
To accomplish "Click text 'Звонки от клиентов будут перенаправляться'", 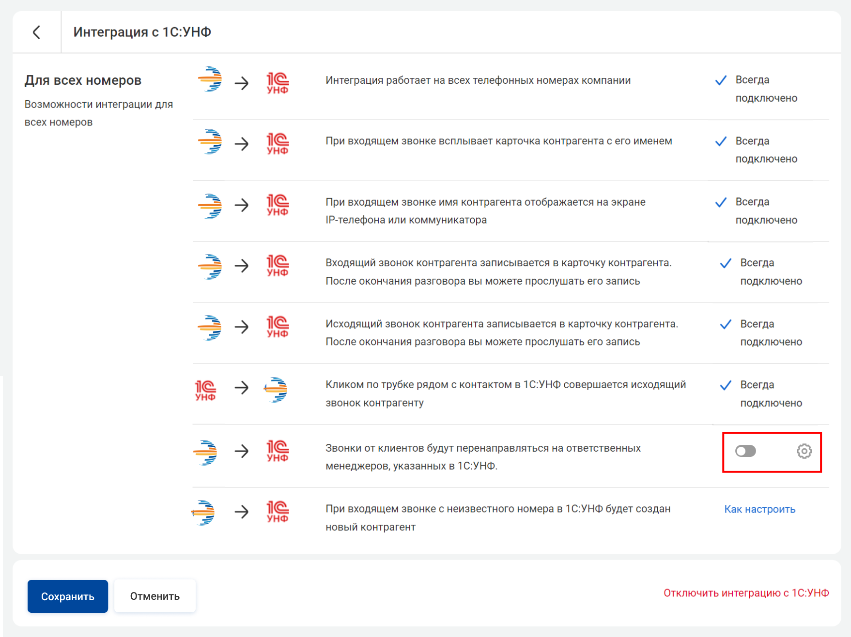I will click(x=483, y=457).
